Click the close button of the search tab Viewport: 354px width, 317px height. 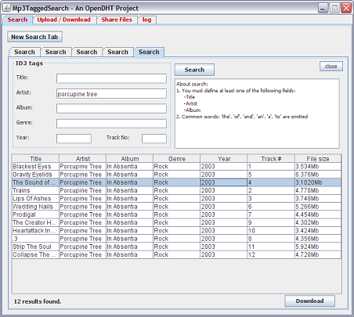[331, 67]
